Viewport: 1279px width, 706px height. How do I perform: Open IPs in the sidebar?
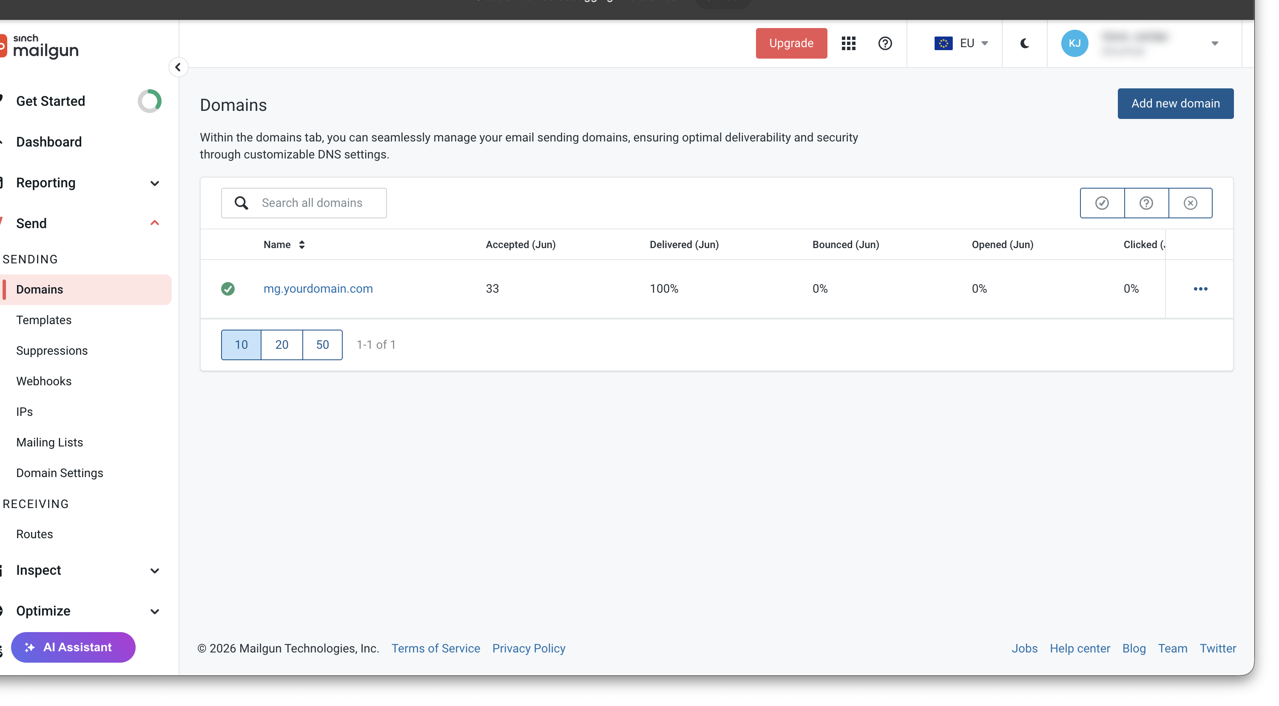pos(24,412)
